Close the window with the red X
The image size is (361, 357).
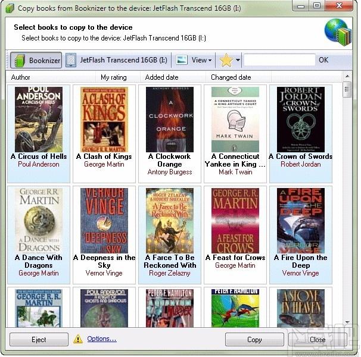(339, 6)
